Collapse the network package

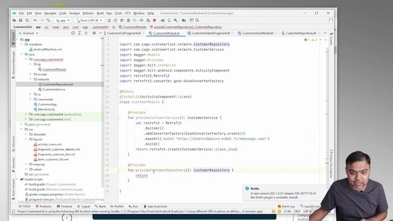click(x=31, y=79)
